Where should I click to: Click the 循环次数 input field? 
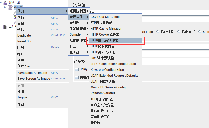pos(175,61)
